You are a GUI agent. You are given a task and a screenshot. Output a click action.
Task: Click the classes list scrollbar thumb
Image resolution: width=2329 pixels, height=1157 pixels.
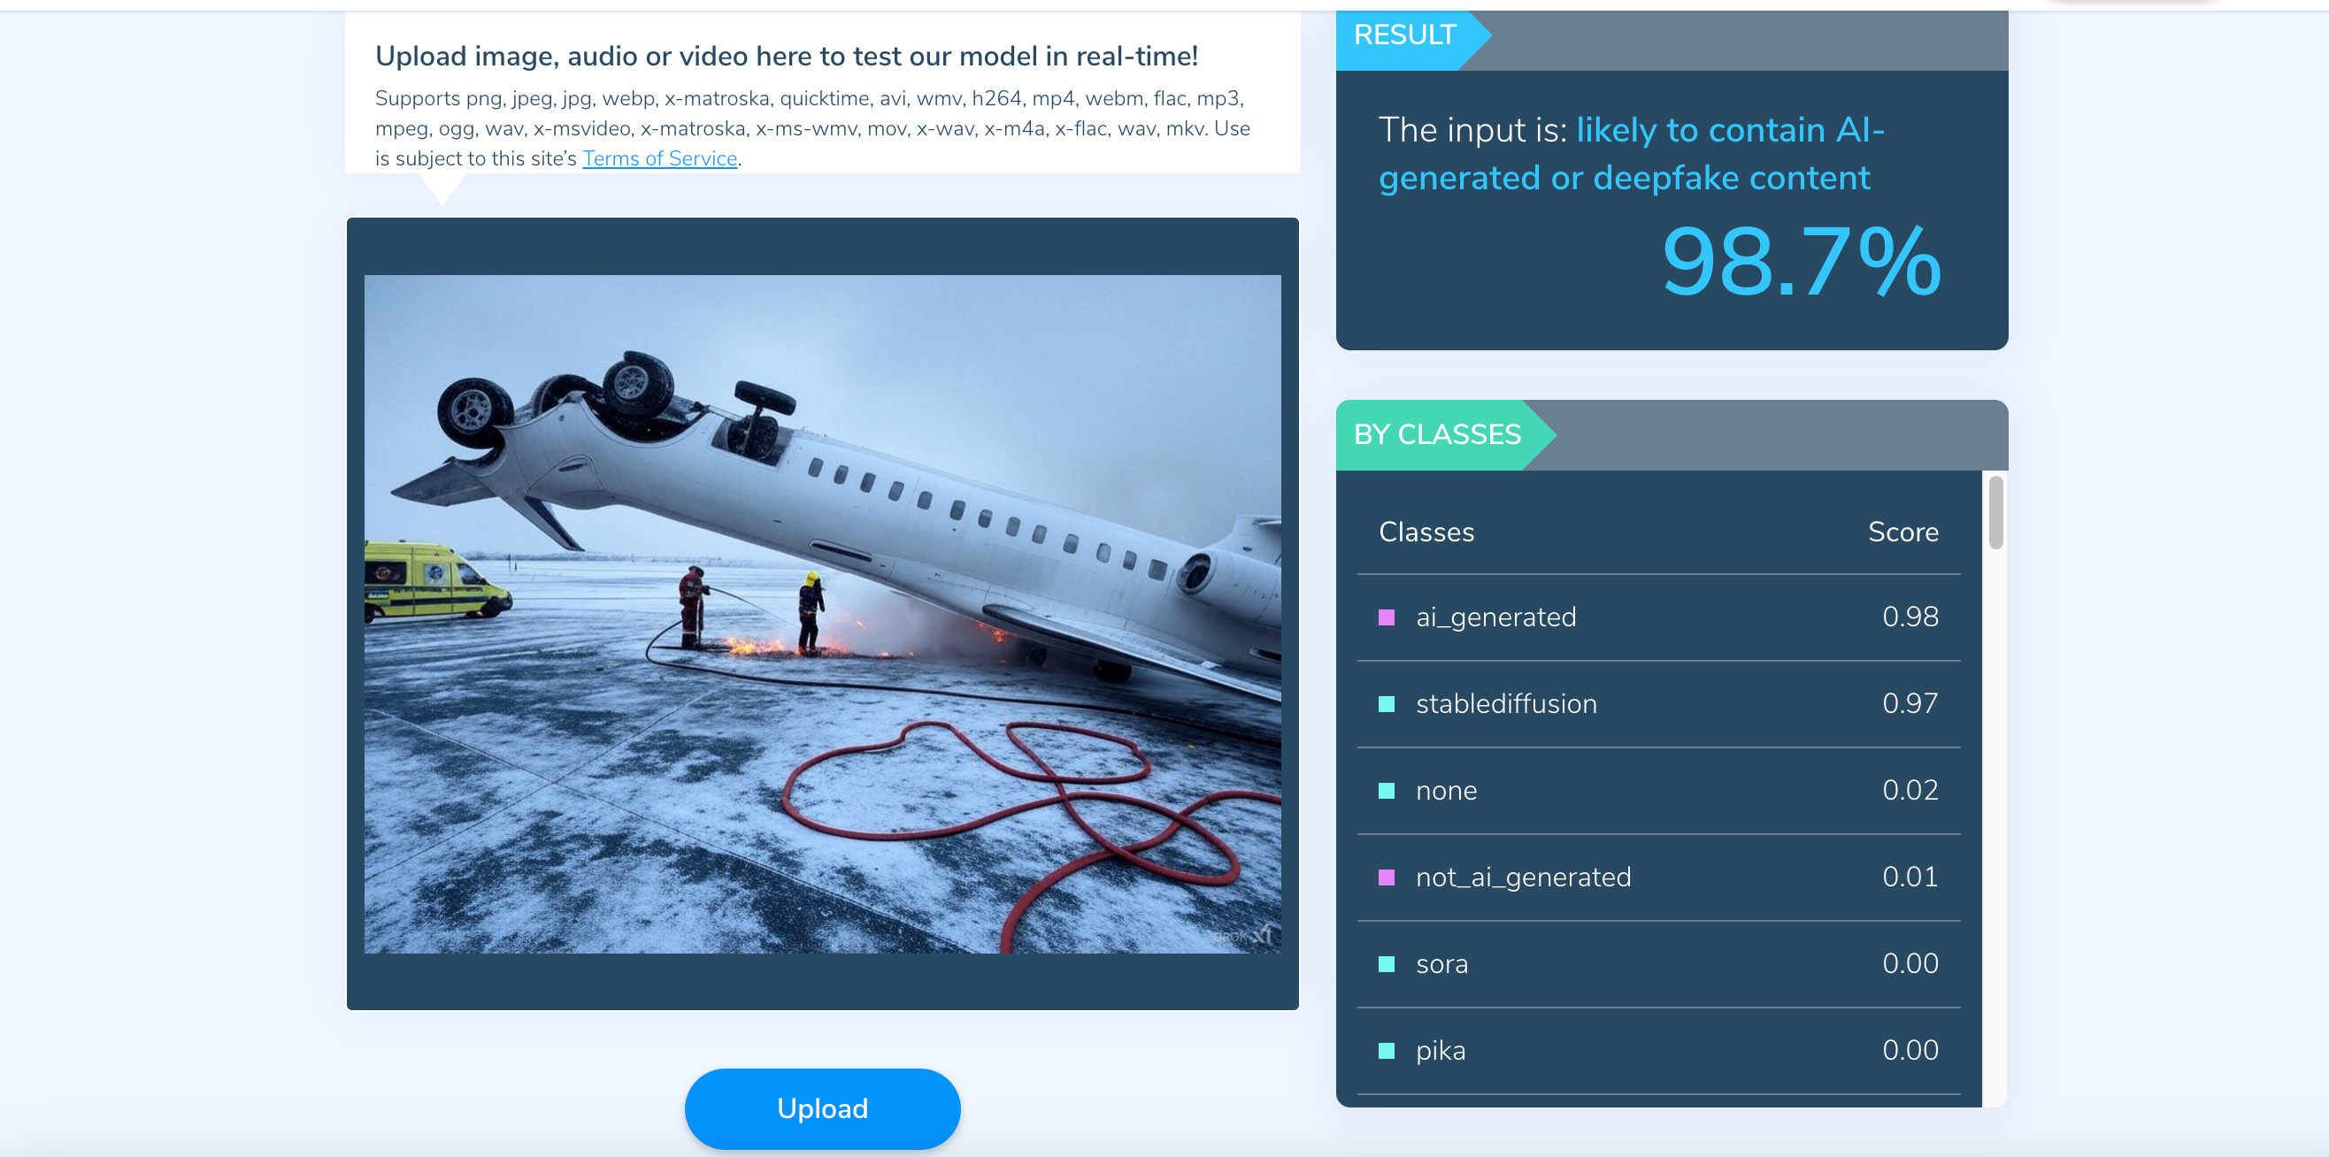1995,512
